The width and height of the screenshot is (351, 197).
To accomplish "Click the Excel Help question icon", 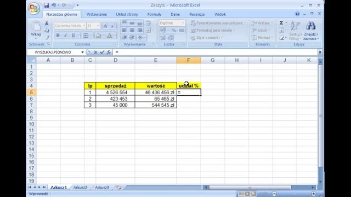I will 297,14.
